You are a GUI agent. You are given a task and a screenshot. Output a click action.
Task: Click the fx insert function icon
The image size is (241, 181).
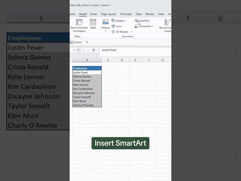pyautogui.click(x=94, y=50)
